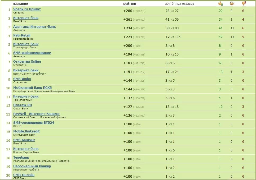Open the Mobile.UniCredit link
Screen dimensions: 256x180
click(x=27, y=131)
